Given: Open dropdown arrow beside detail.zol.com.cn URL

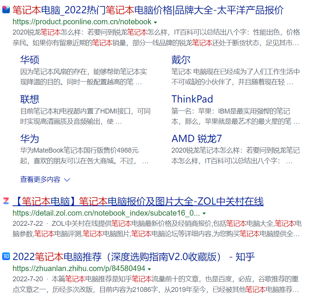Looking at the screenshot, I should [204, 213].
